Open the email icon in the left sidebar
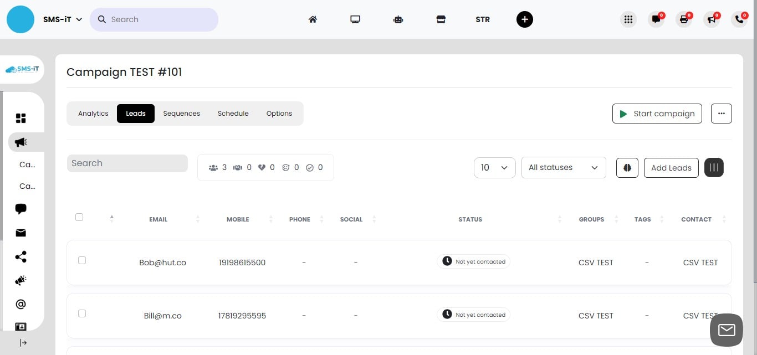This screenshot has height=355, width=757. [x=21, y=233]
